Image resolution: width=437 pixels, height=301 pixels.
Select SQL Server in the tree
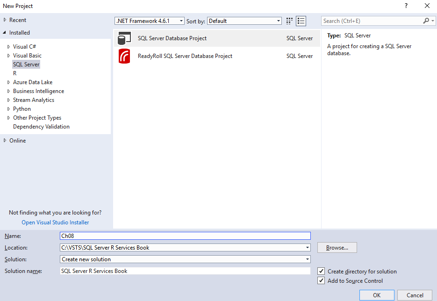point(26,64)
